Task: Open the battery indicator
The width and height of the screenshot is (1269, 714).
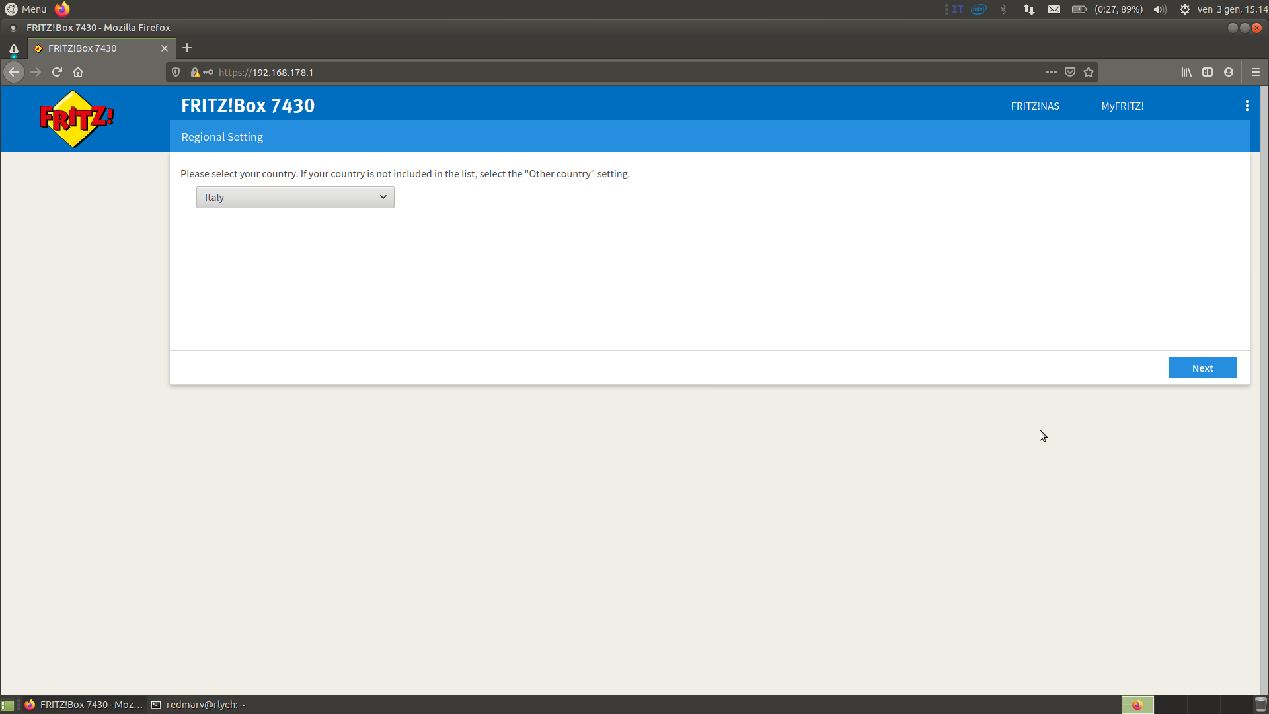Action: pos(1107,9)
